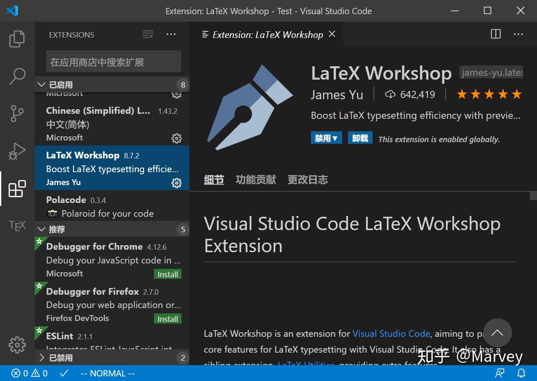The width and height of the screenshot is (537, 381).
Task: Open the TeX sidebar icon
Action: [x=17, y=226]
